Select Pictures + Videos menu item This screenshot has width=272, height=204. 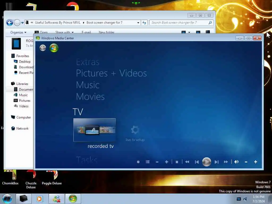pyautogui.click(x=111, y=73)
